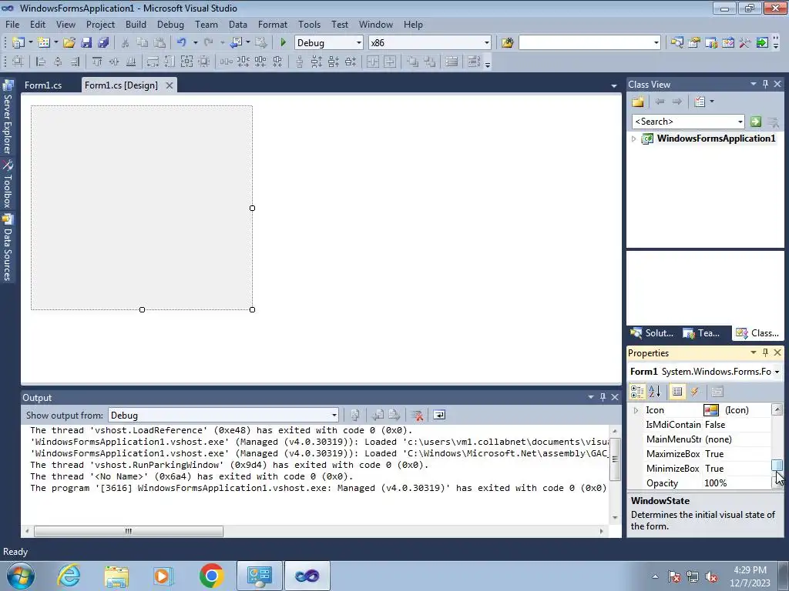Auto-hide the Properties panel with pin icon
The width and height of the screenshot is (789, 591).
(765, 352)
